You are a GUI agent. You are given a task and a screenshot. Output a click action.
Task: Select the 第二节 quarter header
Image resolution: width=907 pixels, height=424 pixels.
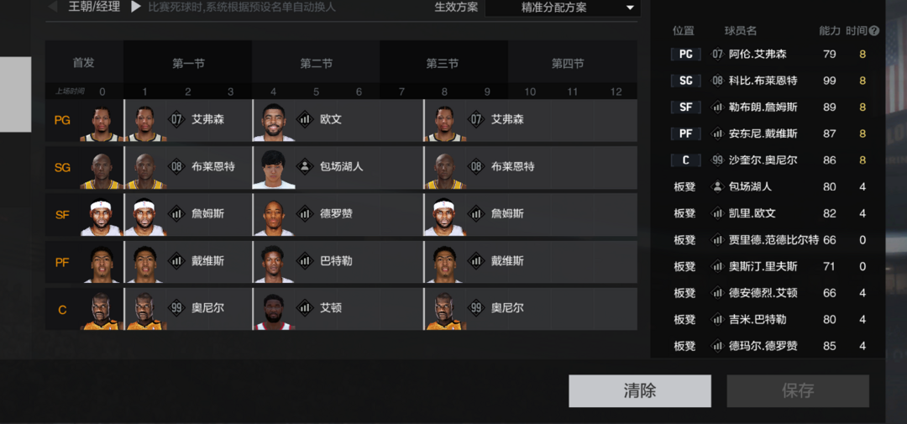click(316, 64)
